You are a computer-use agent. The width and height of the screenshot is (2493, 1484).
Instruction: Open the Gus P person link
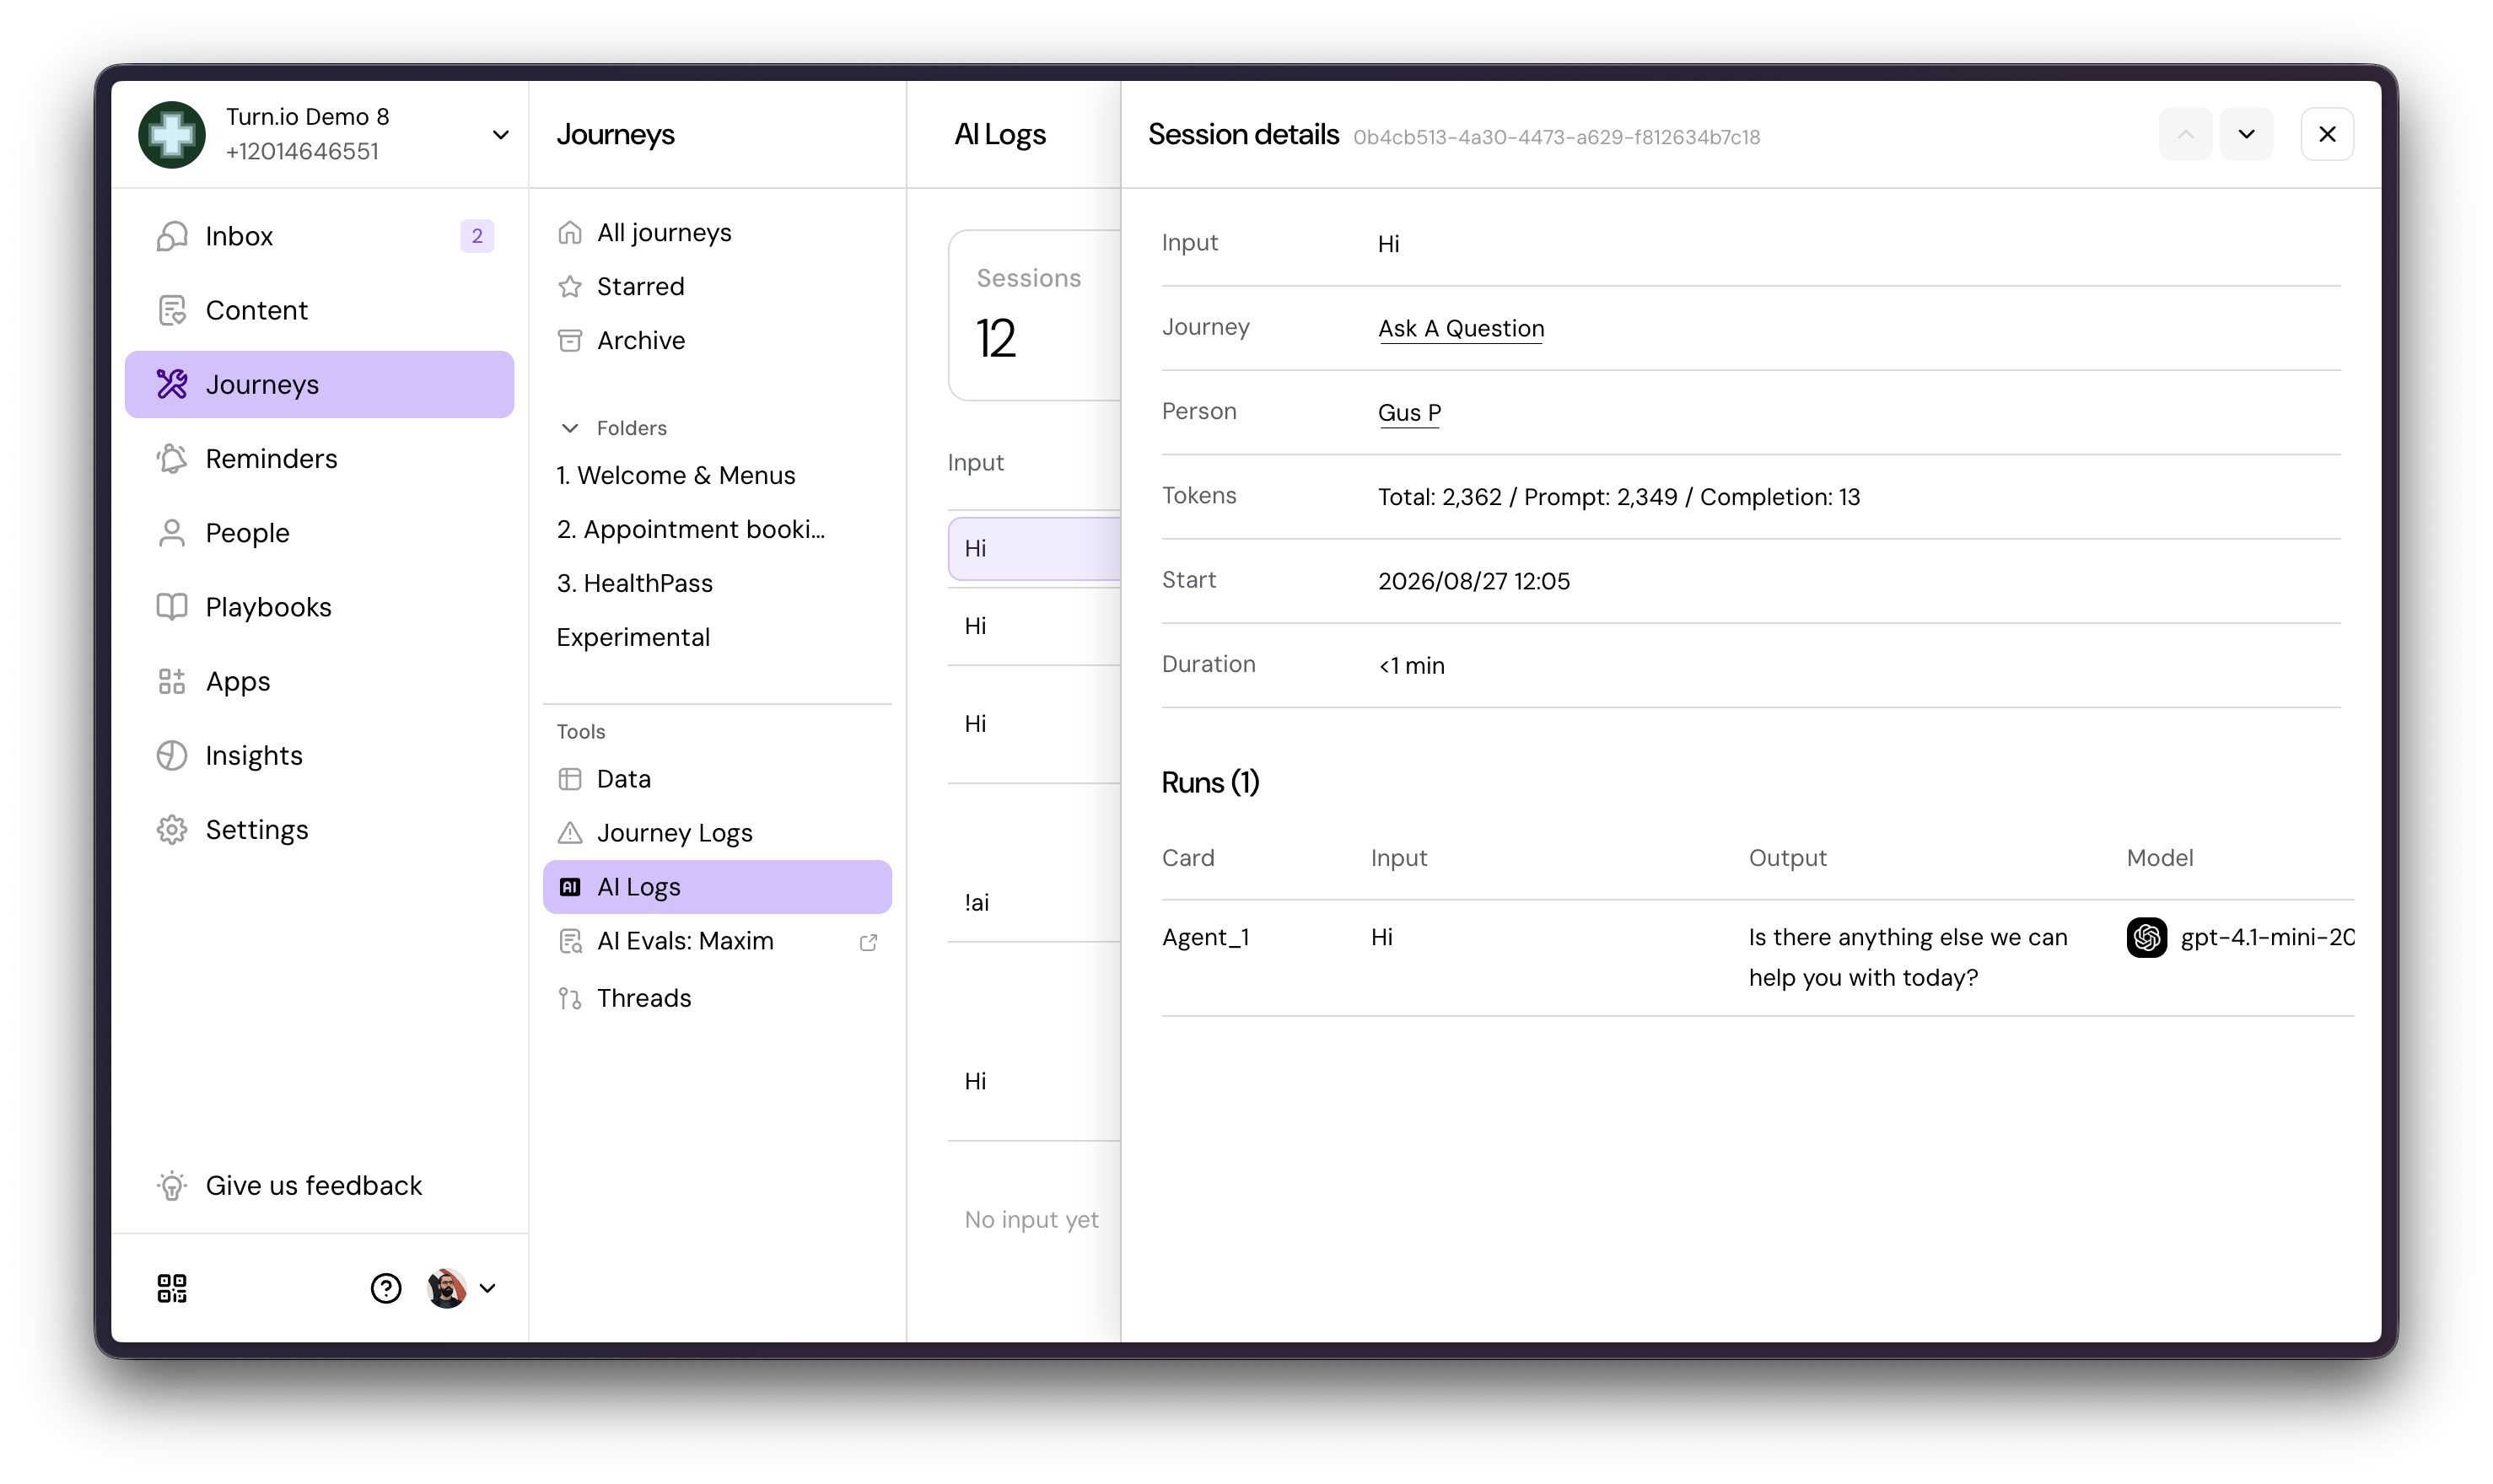tap(1409, 413)
